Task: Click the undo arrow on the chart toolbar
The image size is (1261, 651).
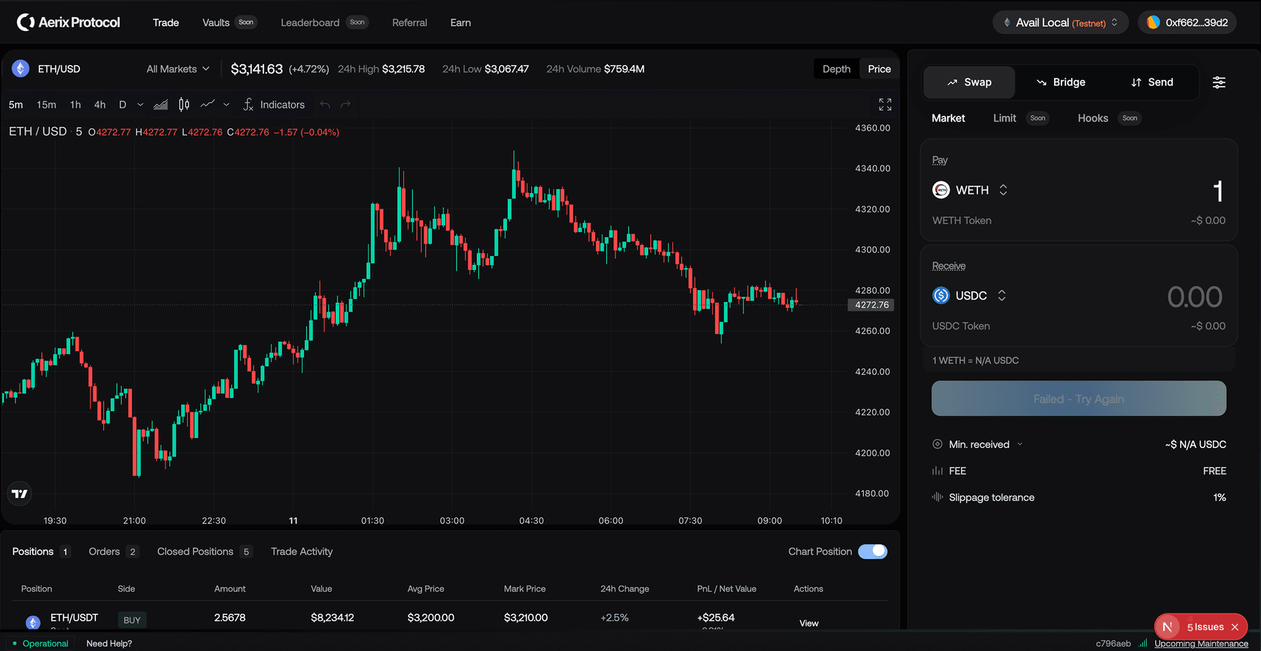Action: click(x=324, y=104)
